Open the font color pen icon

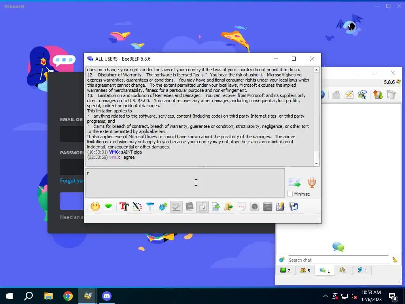(x=137, y=207)
